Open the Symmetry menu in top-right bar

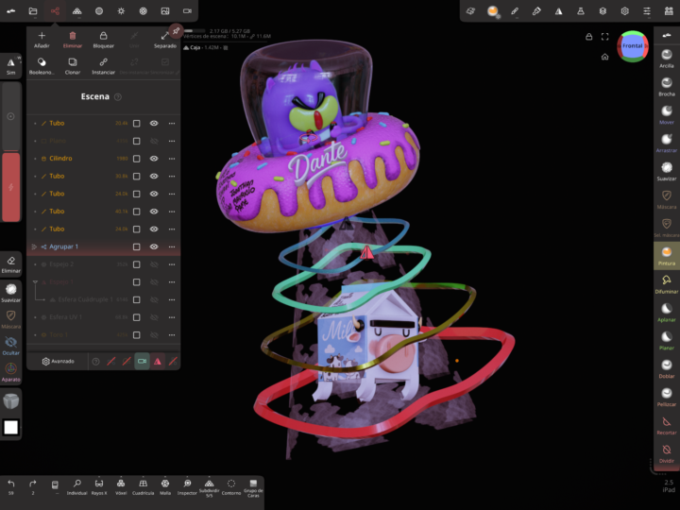click(x=558, y=11)
